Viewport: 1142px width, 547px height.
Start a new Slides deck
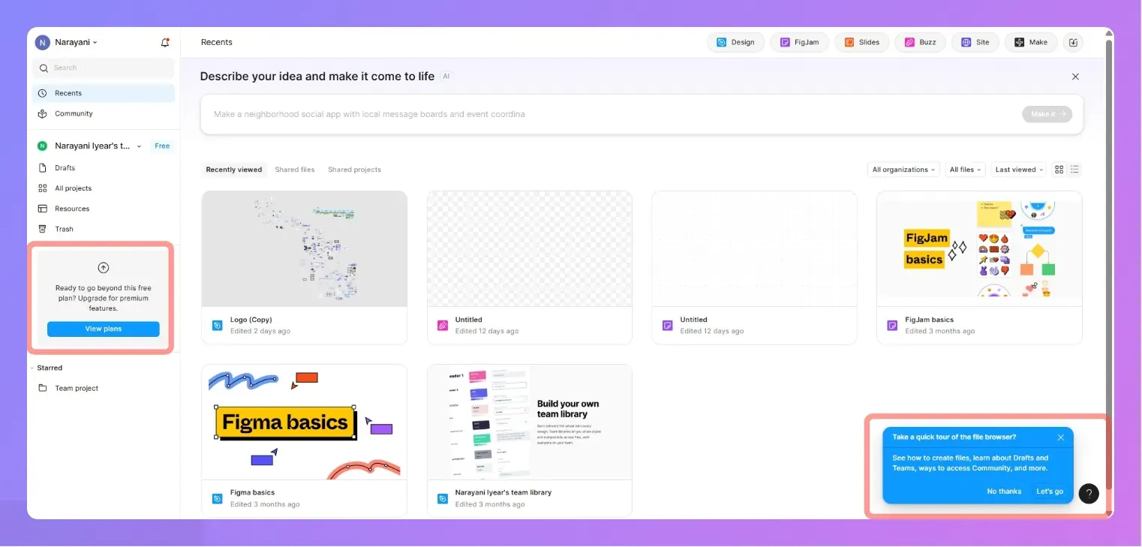861,42
